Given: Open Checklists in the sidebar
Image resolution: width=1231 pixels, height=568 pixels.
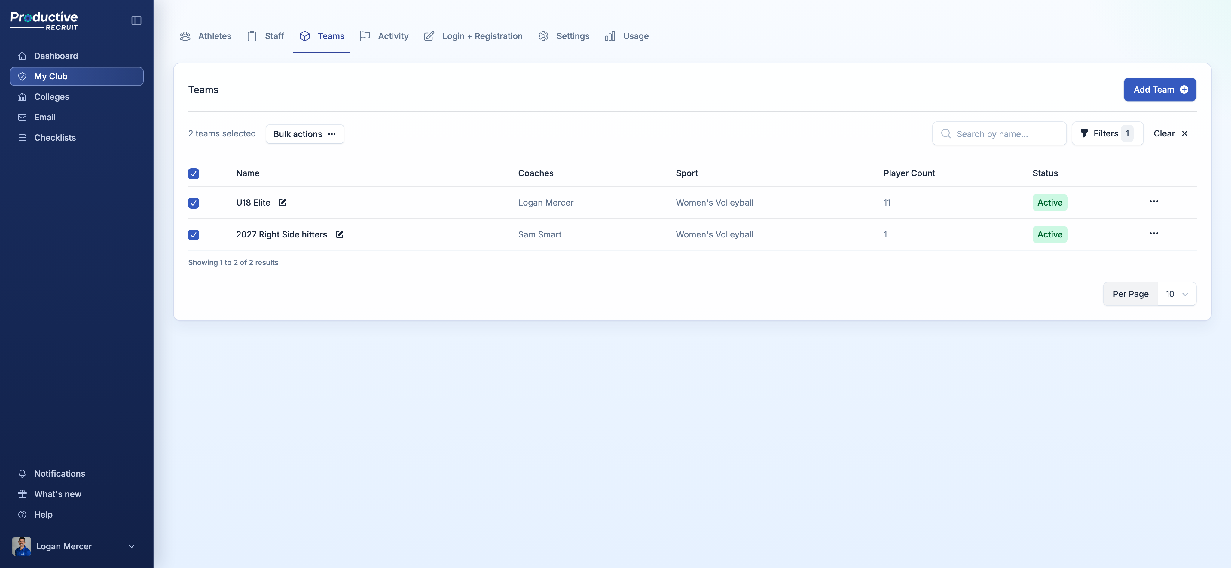Looking at the screenshot, I should point(76,138).
